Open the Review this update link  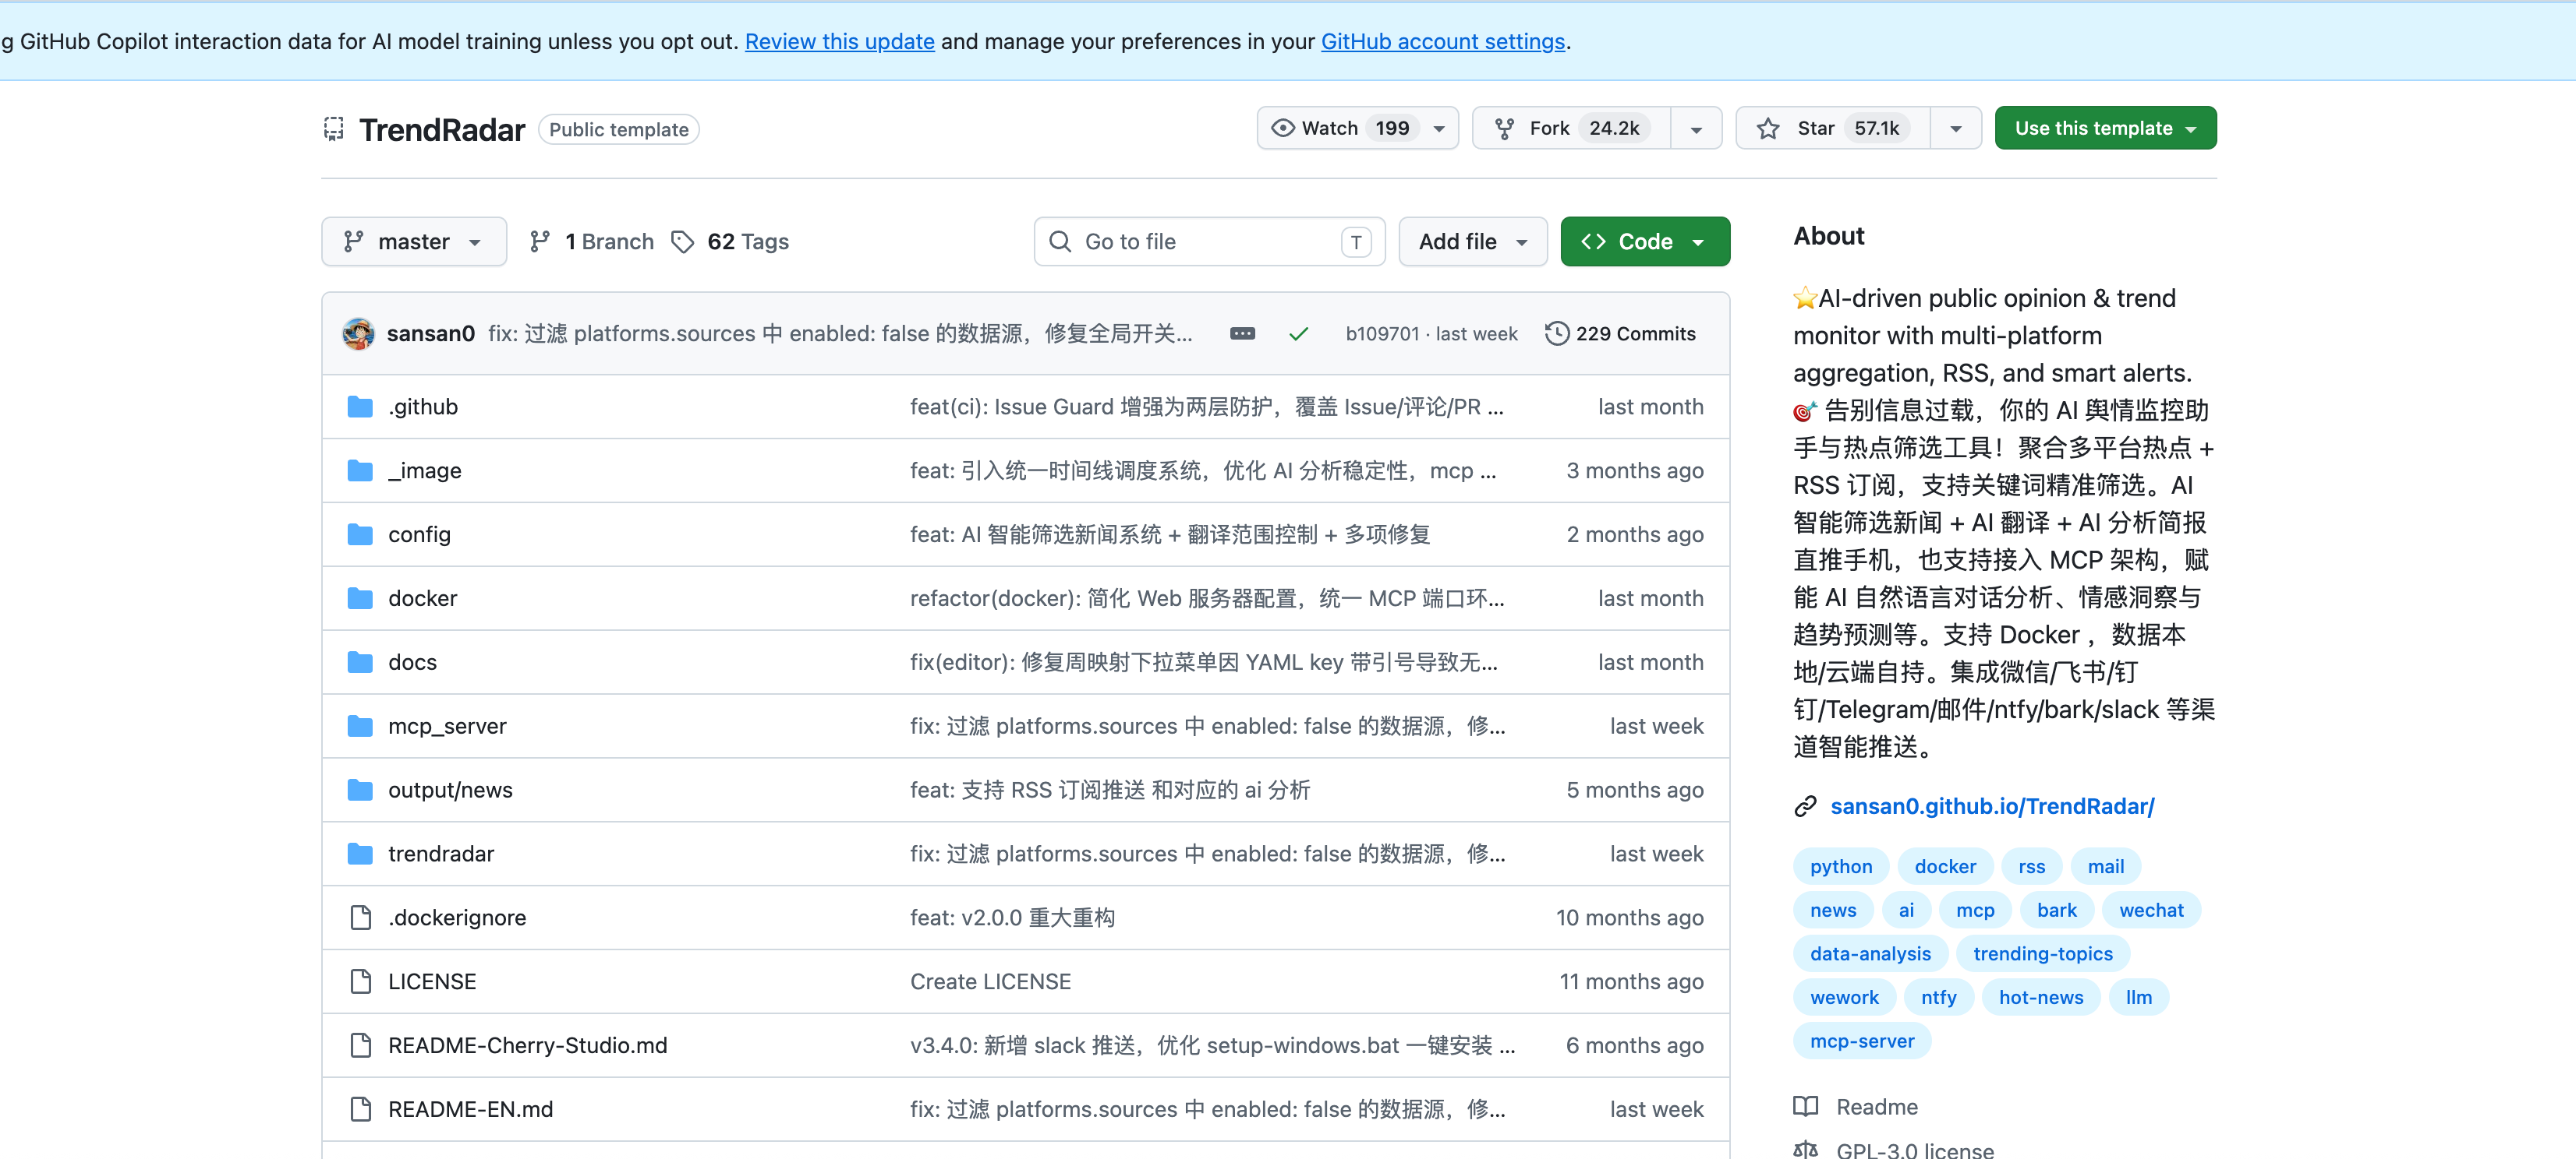839,41
